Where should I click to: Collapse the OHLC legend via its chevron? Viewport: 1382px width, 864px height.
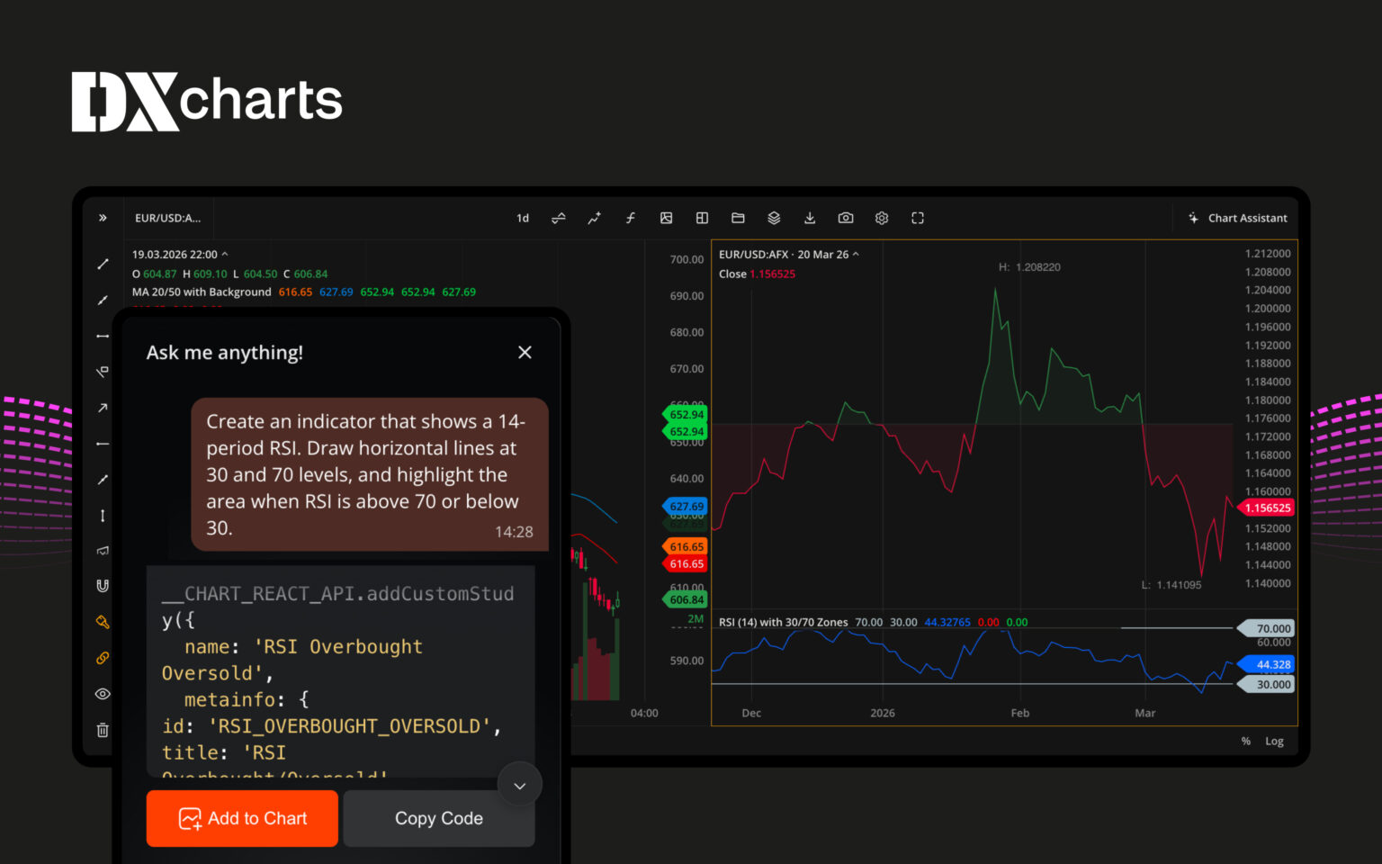tap(227, 254)
